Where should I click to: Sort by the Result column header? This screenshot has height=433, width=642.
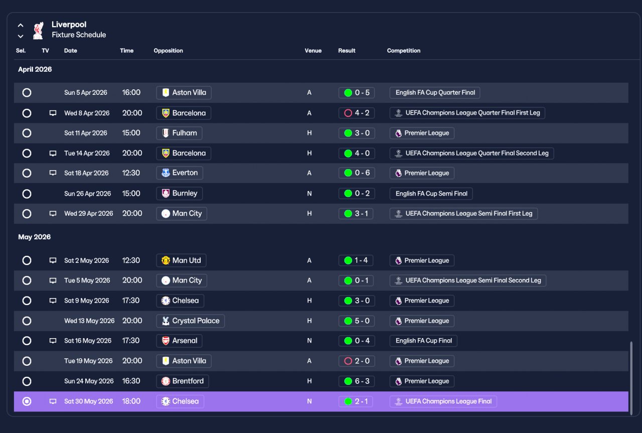[347, 51]
